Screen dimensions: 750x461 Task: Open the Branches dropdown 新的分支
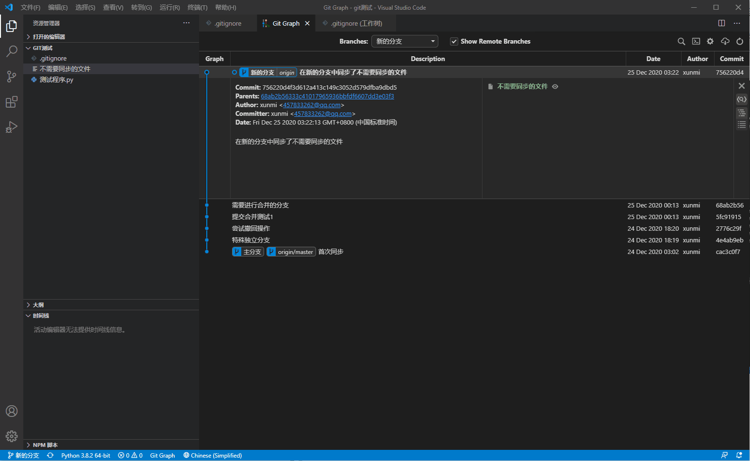point(404,42)
